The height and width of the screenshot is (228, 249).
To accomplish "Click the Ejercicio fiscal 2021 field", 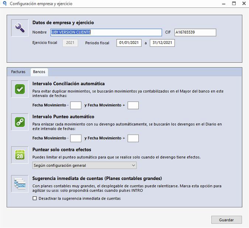I will (70, 43).
